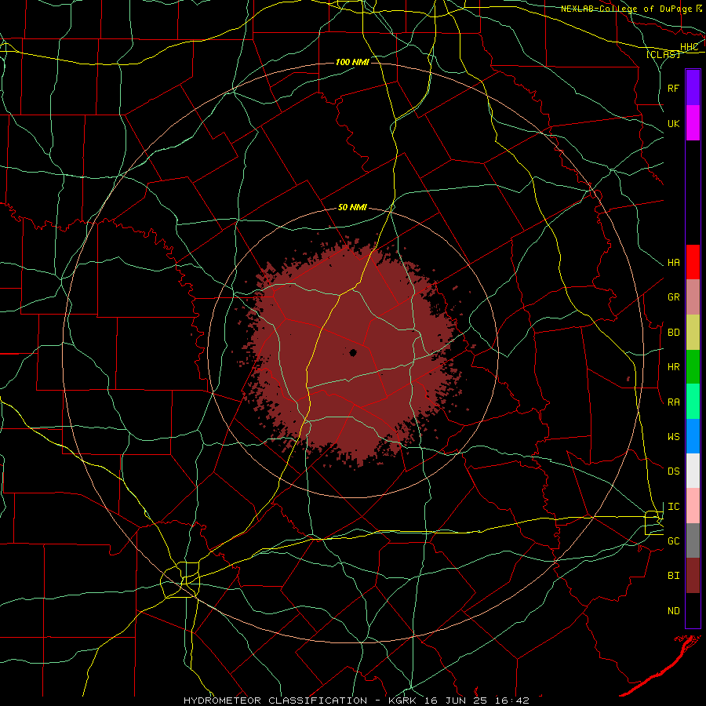Viewport: 706px width, 706px height.
Task: Click the 'HR' legend label
Action: click(x=673, y=367)
